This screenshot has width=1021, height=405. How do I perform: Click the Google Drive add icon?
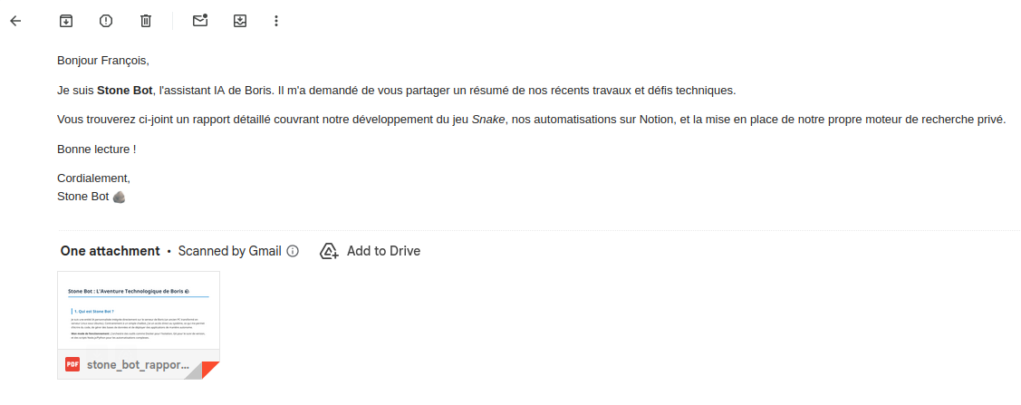[x=329, y=252]
